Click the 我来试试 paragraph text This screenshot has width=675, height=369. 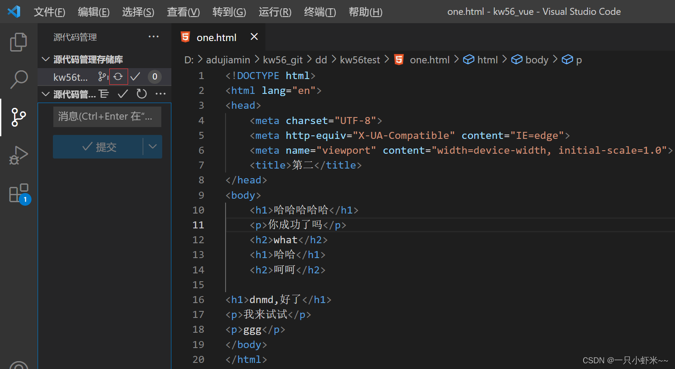click(265, 314)
